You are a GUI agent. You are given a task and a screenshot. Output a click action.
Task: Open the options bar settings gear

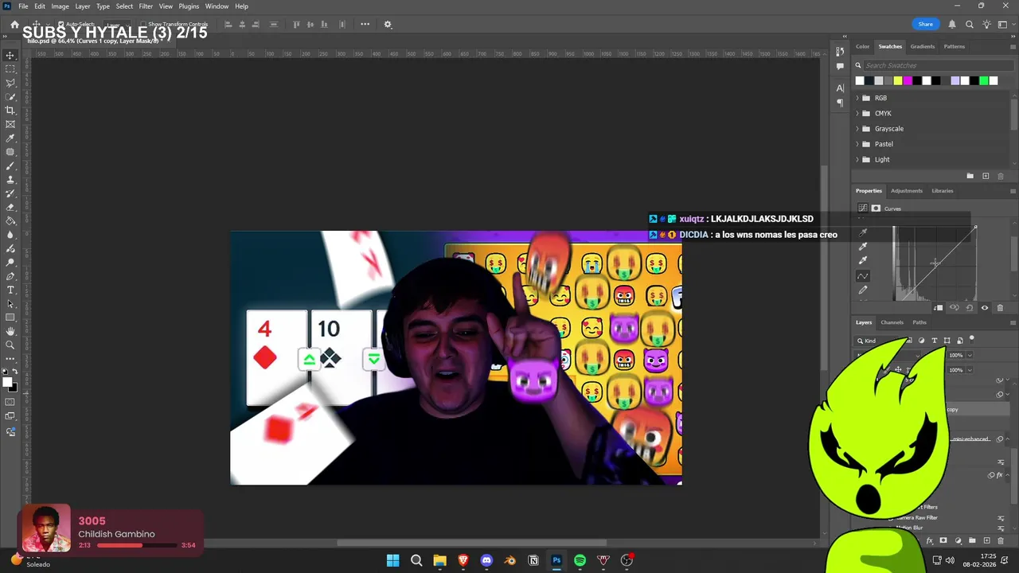tap(388, 25)
